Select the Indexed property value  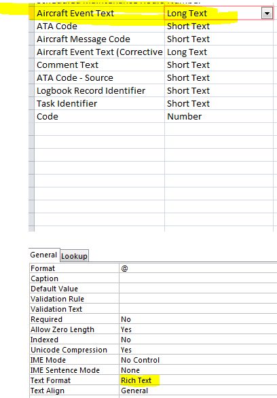pos(198,340)
